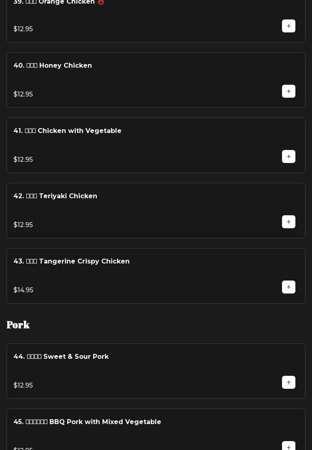Add Orange Chicken to cart with plus button
The height and width of the screenshot is (450, 312).
pyautogui.click(x=288, y=26)
